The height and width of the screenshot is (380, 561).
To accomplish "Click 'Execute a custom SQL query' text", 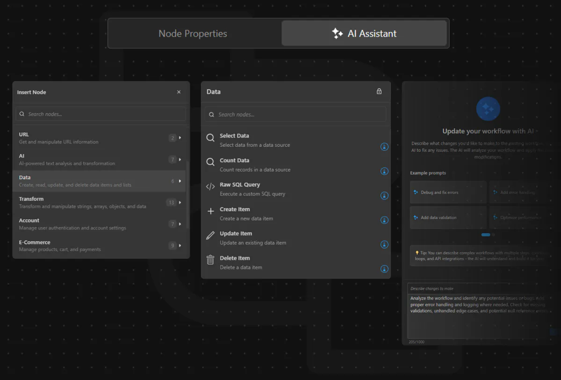I will coord(252,194).
